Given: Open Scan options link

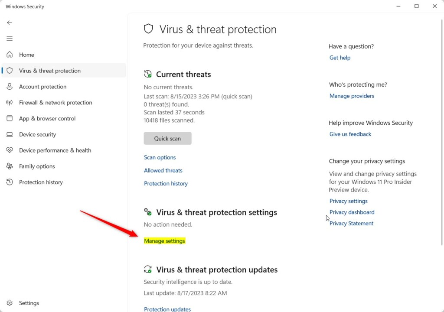Looking at the screenshot, I should [x=160, y=157].
